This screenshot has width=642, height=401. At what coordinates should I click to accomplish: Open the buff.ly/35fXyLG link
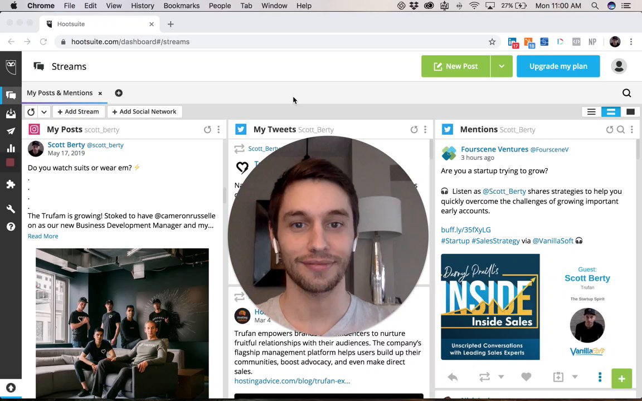(x=465, y=230)
